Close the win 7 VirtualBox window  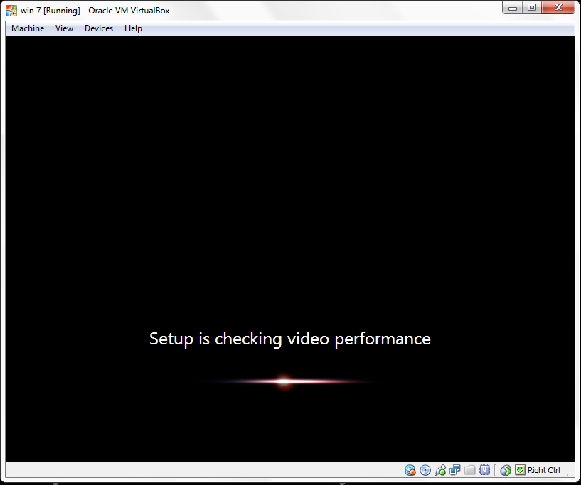(x=558, y=7)
